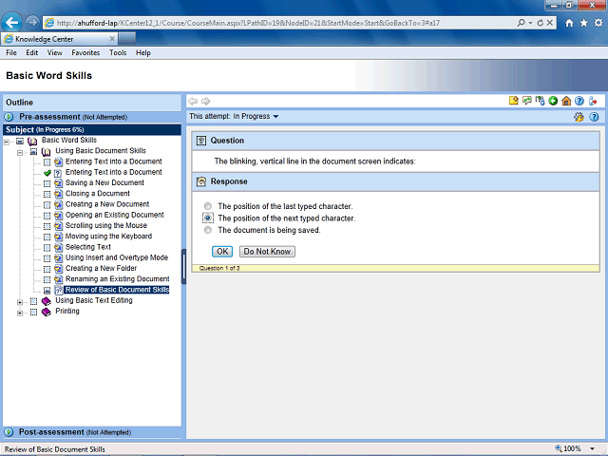The image size is (608, 456).
Task: Click the browser Forward arrow button
Action: point(32,23)
